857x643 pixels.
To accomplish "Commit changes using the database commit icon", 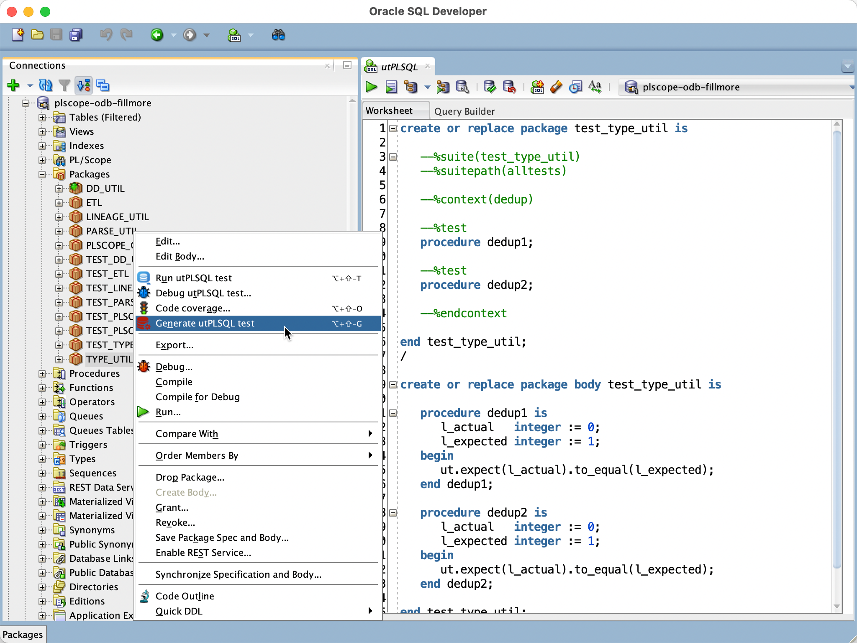I will pyautogui.click(x=490, y=87).
